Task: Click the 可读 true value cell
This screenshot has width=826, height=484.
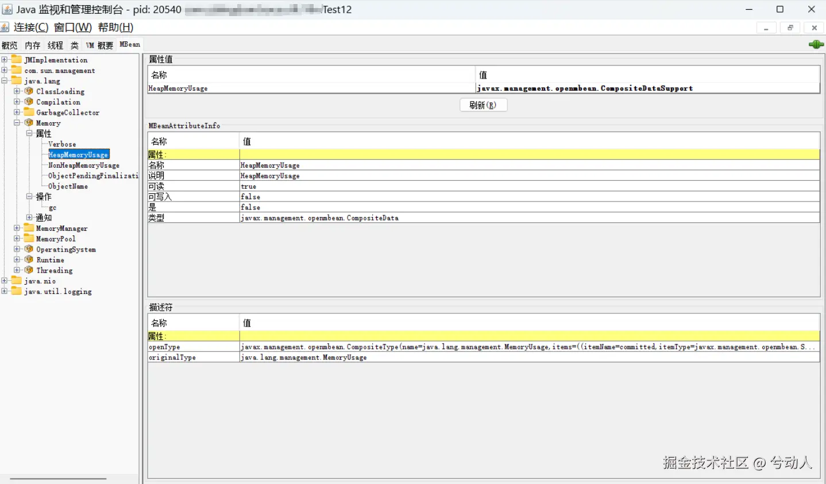Action: point(530,186)
